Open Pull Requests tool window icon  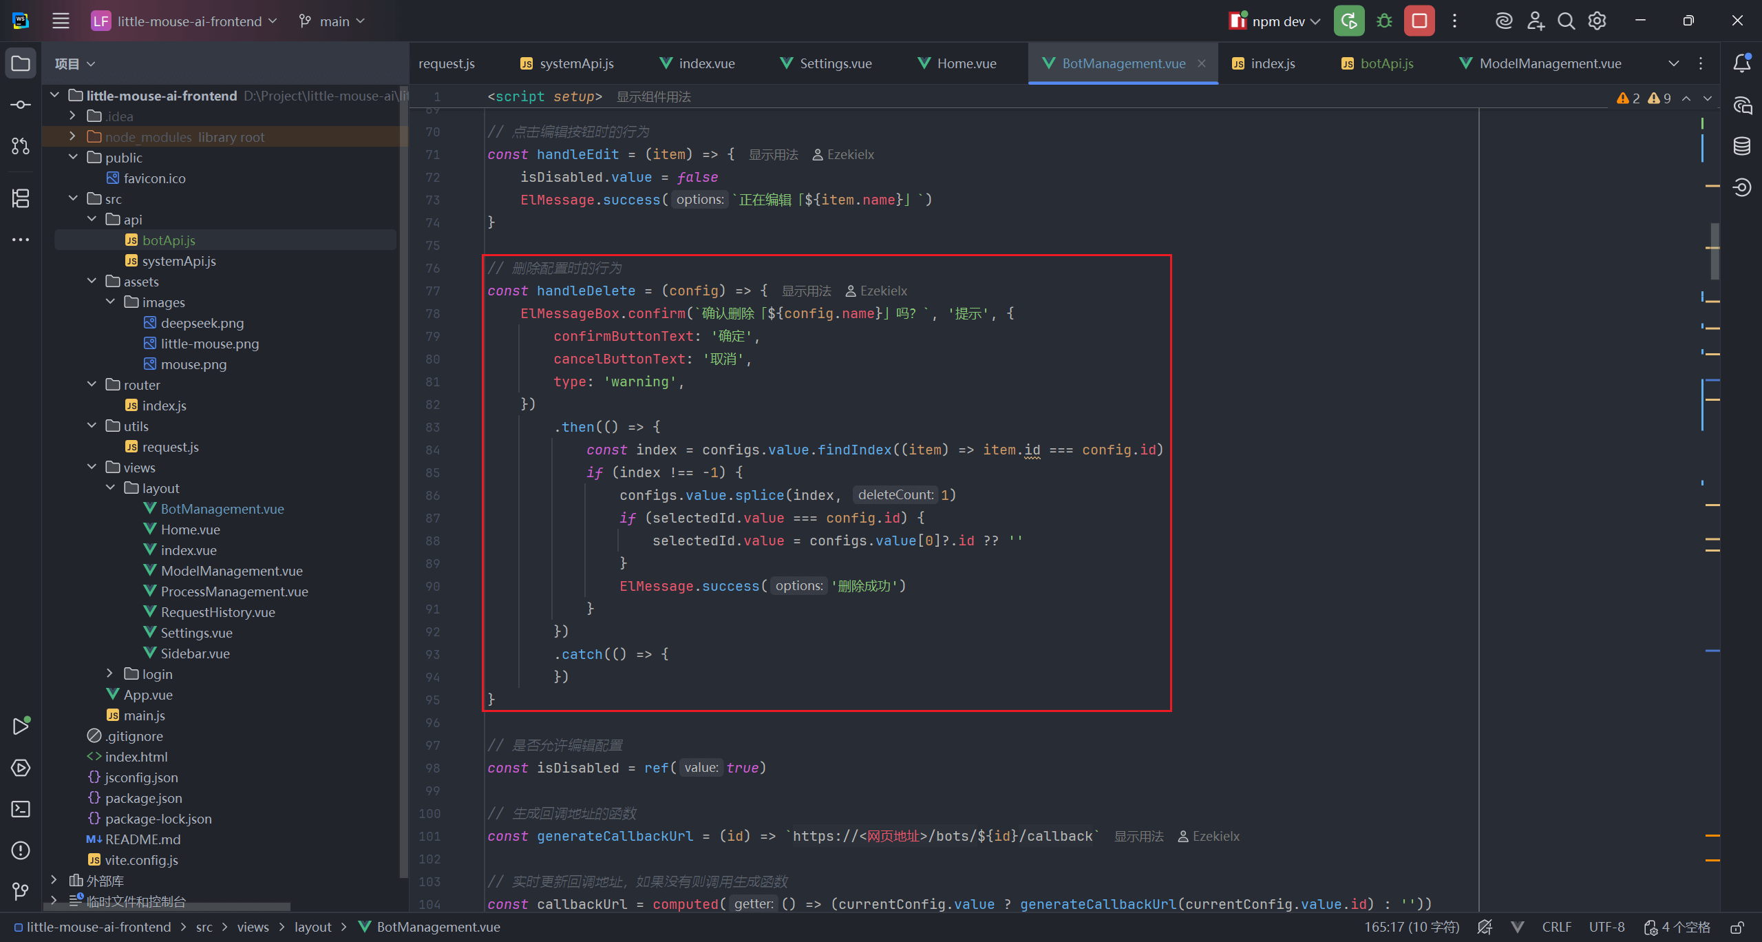[x=21, y=146]
